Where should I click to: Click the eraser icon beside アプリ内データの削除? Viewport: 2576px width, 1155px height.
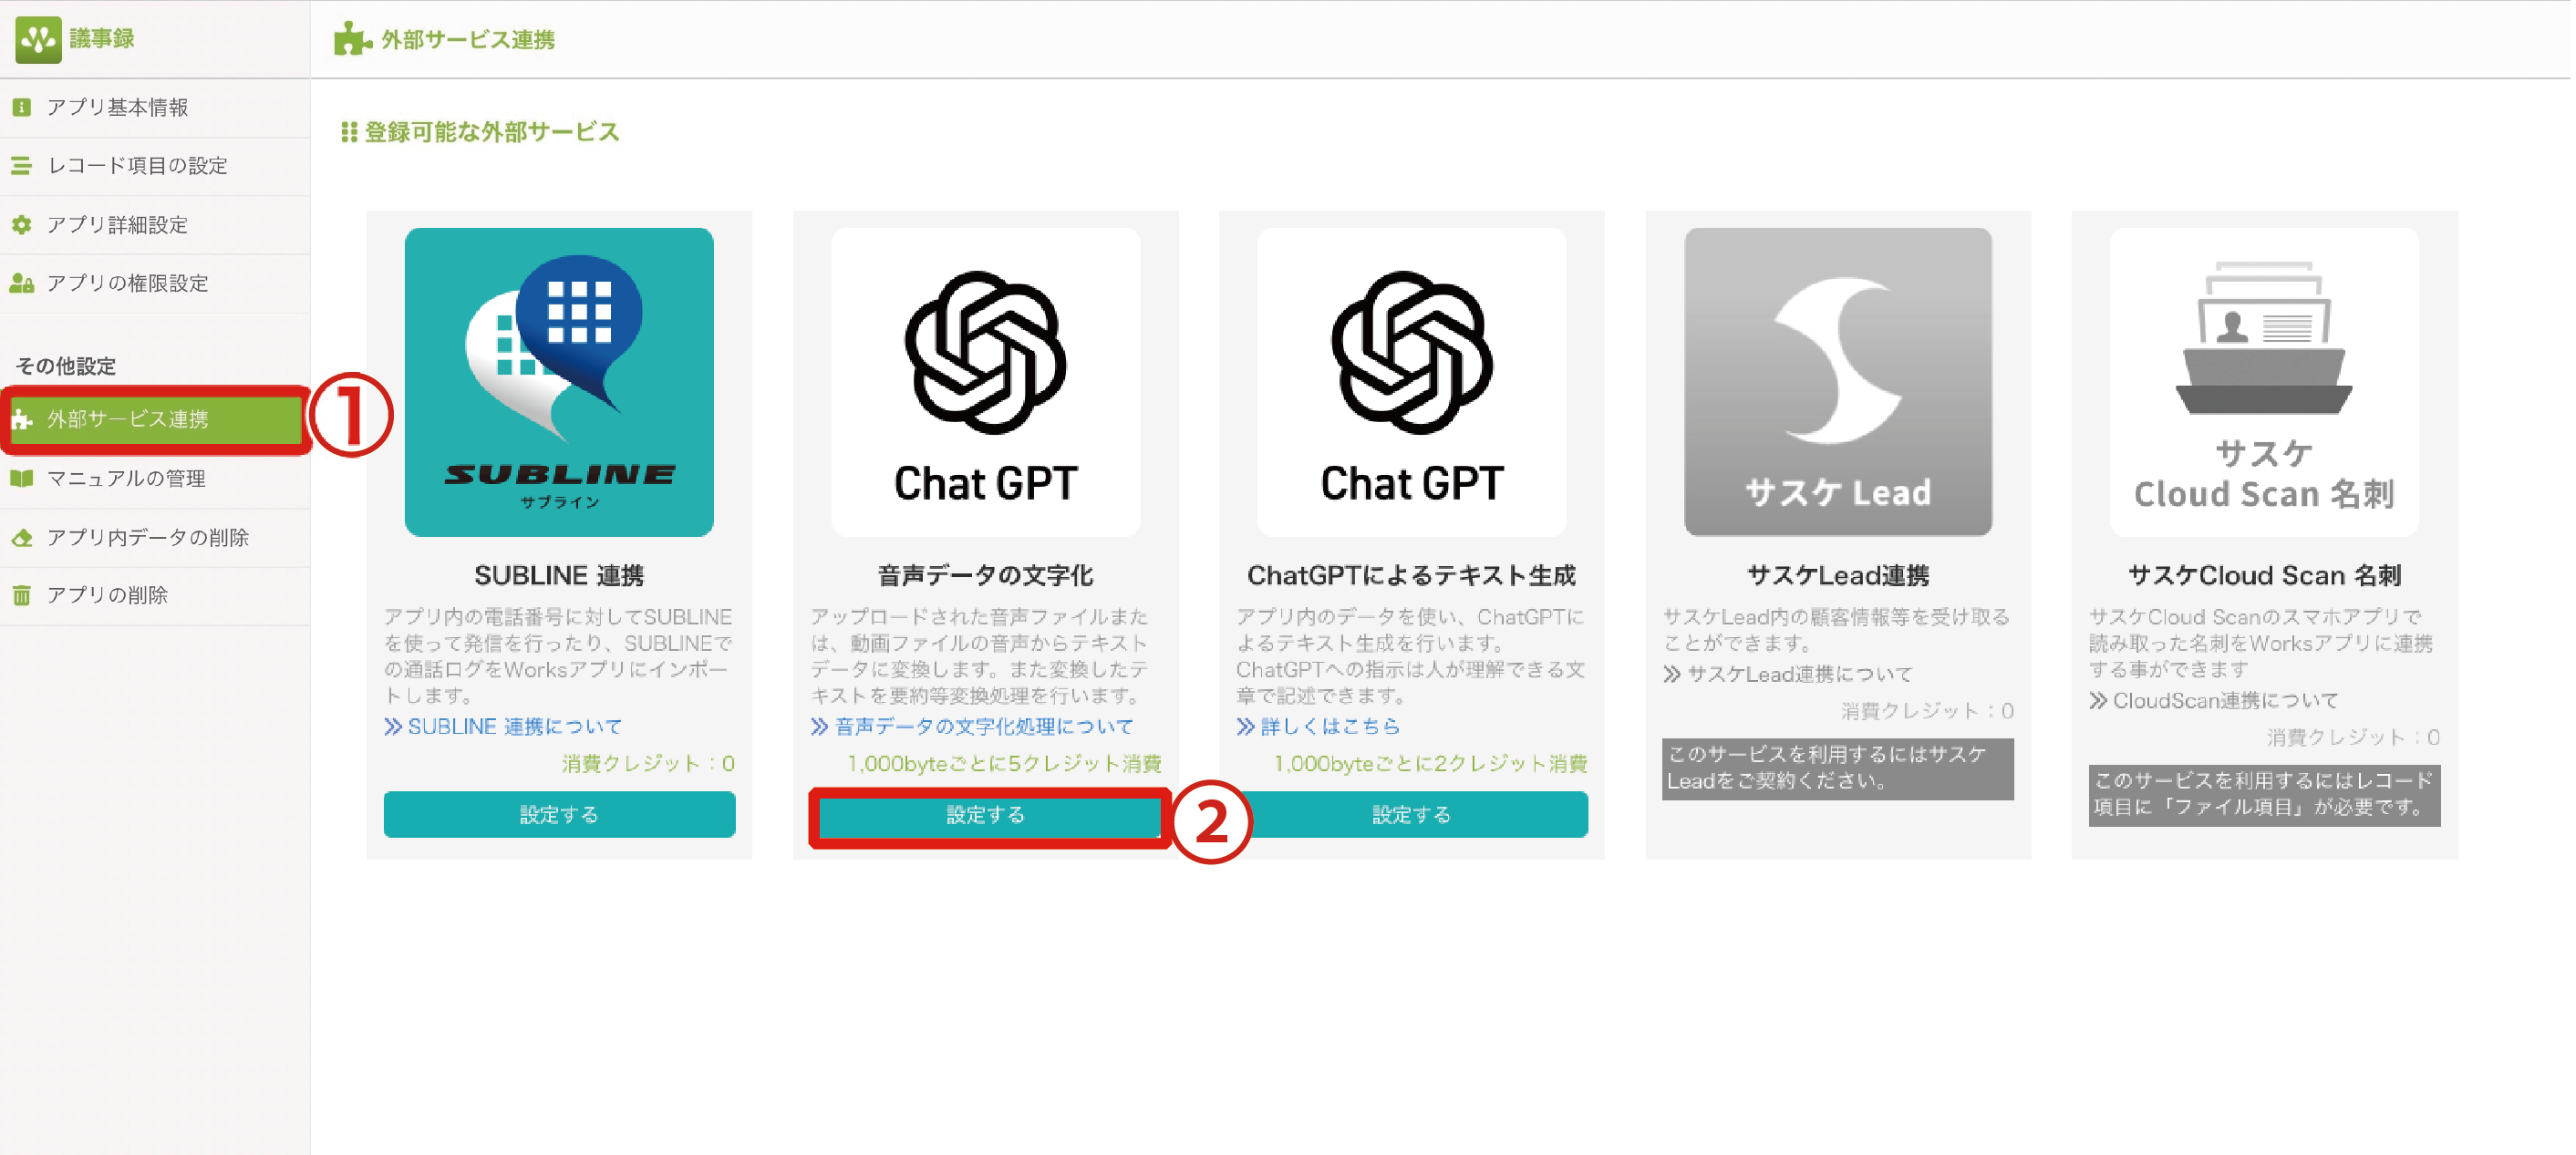click(x=22, y=538)
